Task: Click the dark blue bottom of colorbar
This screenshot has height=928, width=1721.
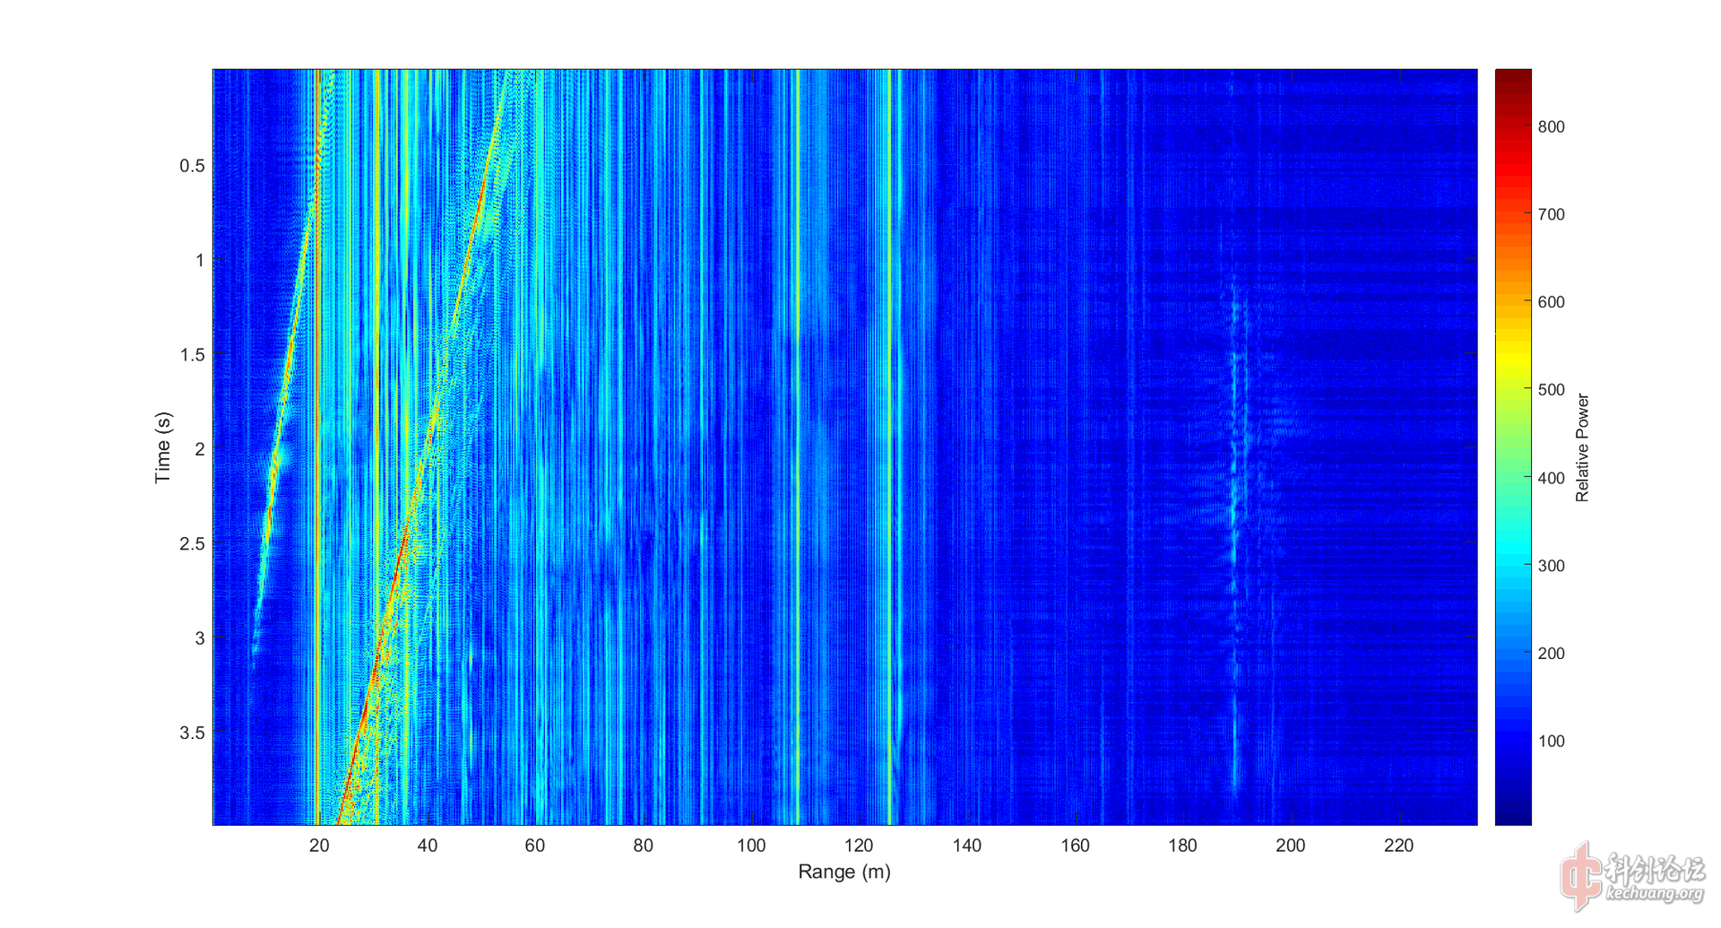Action: pos(1513,814)
